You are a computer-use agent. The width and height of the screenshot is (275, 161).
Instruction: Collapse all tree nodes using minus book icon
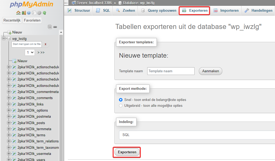tap(50, 27)
